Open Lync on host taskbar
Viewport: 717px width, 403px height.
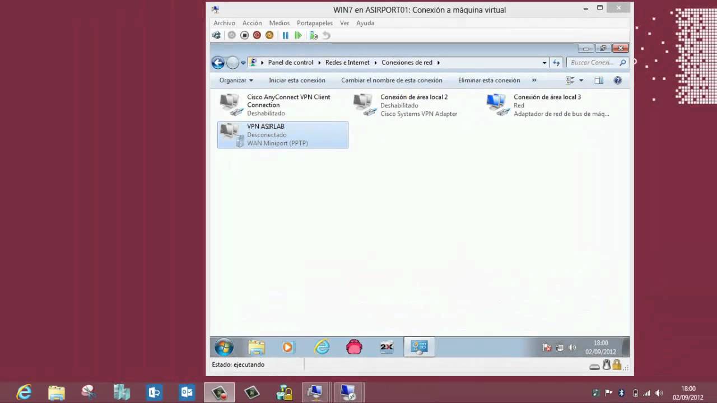154,392
